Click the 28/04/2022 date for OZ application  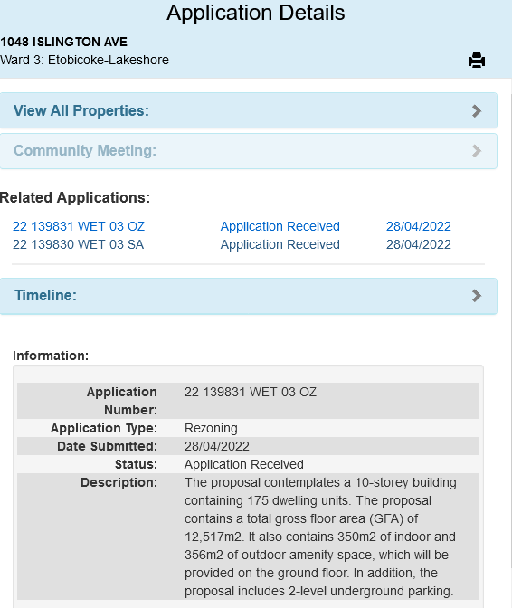coord(419,226)
